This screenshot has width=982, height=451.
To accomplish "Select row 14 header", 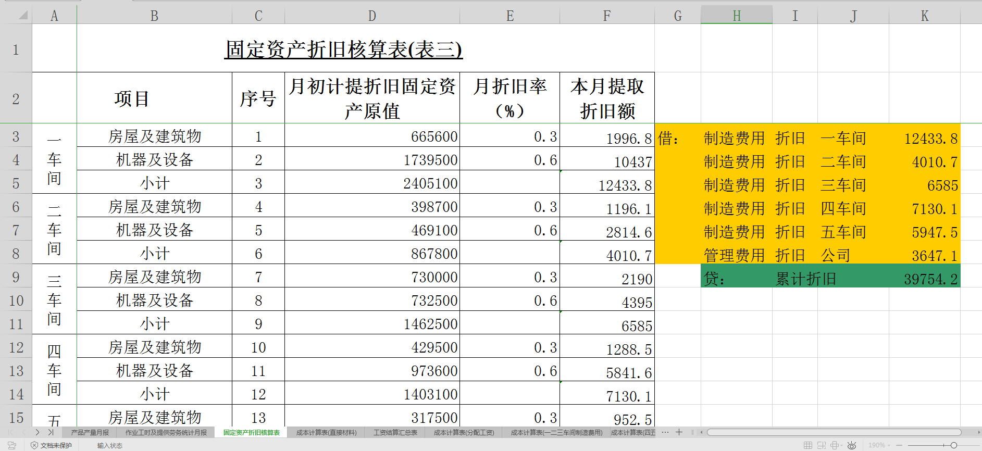I will [16, 394].
